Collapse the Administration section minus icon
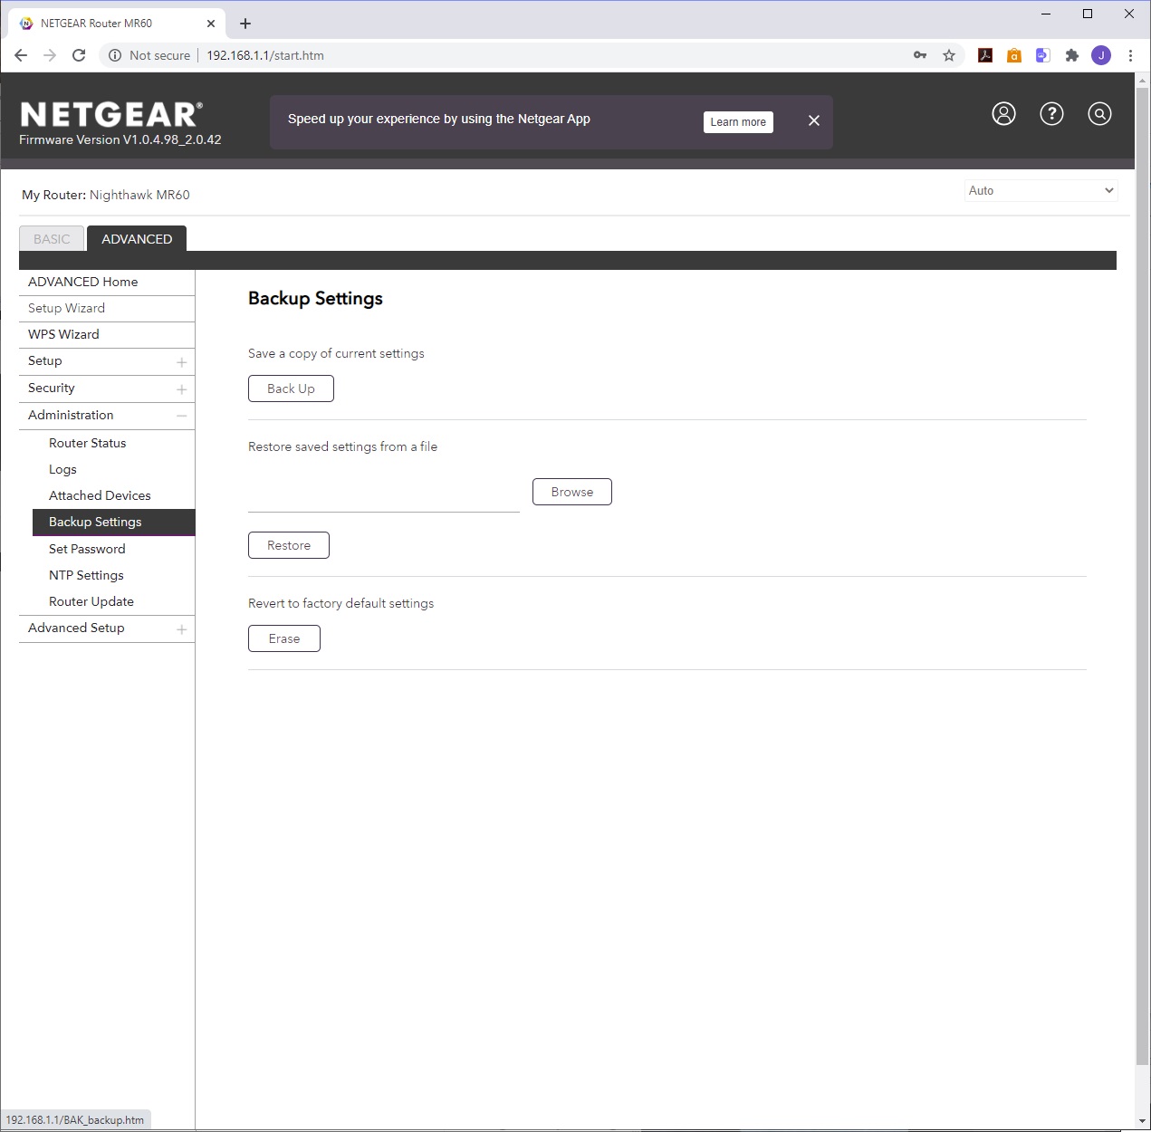This screenshot has height=1132, width=1151. coord(181,416)
